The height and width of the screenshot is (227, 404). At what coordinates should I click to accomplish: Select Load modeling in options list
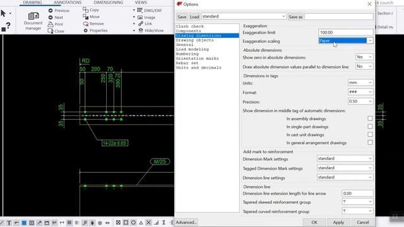point(192,49)
